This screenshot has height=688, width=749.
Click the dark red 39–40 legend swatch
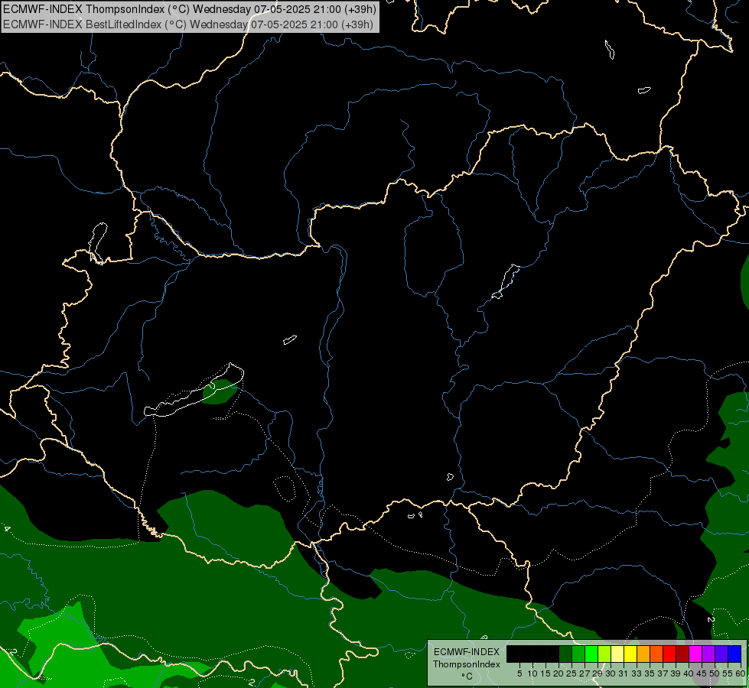coord(682,654)
